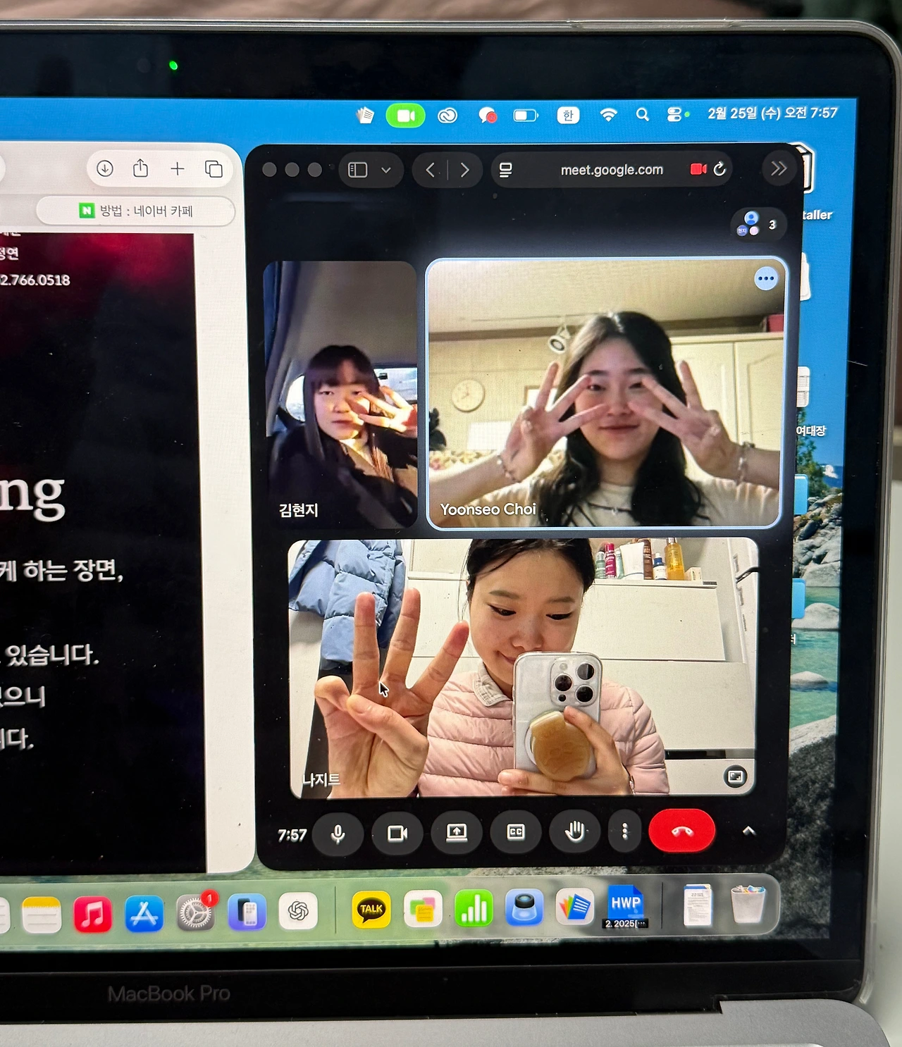Open the blue loupe app in the Dock
902x1047 pixels.
(524, 907)
